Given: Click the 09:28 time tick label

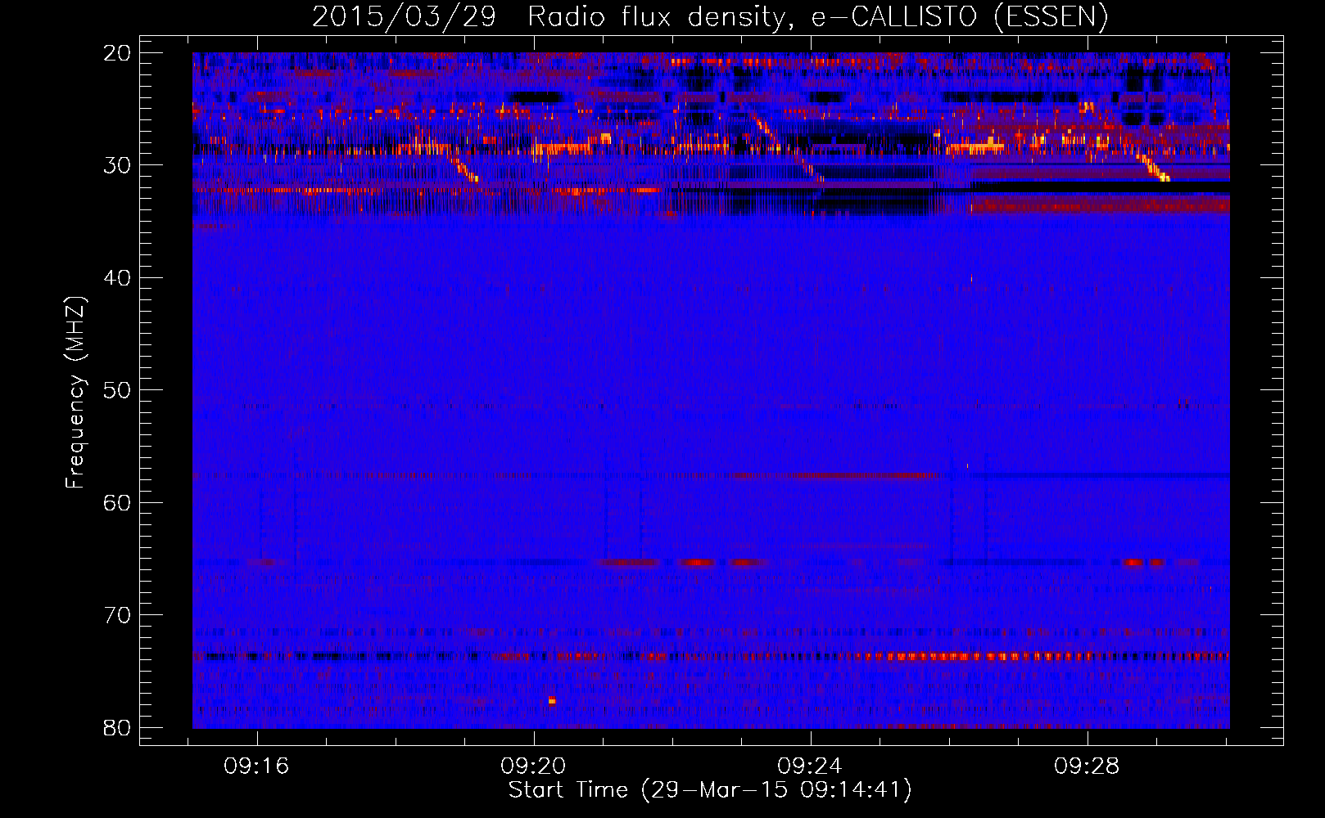Looking at the screenshot, I should coord(1088,766).
